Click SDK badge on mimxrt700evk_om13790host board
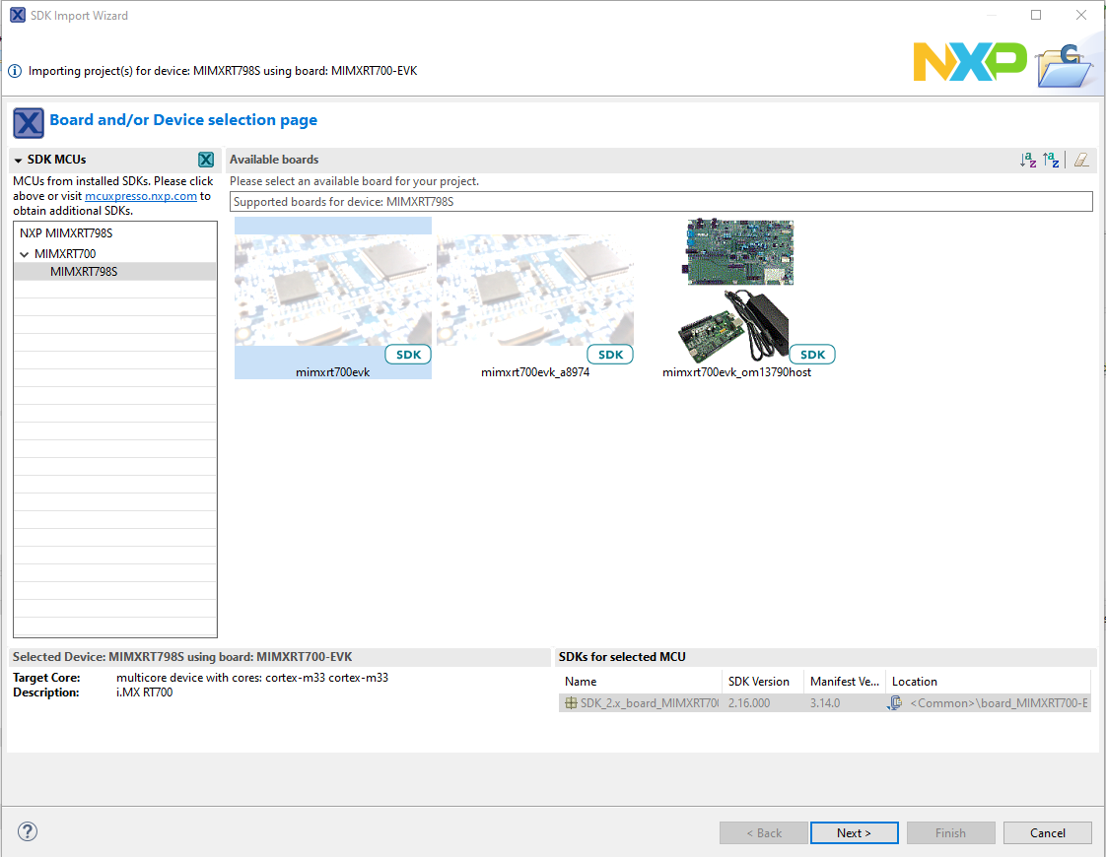The height and width of the screenshot is (857, 1106). click(812, 355)
